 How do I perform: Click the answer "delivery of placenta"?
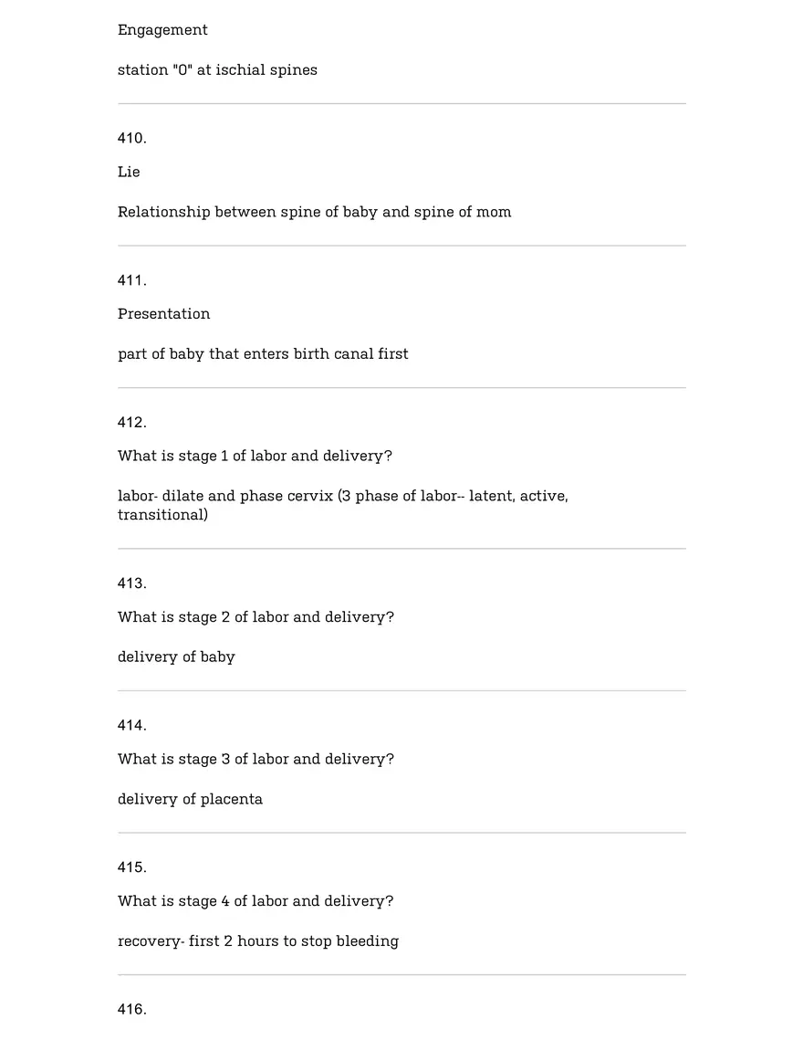pyautogui.click(x=190, y=800)
